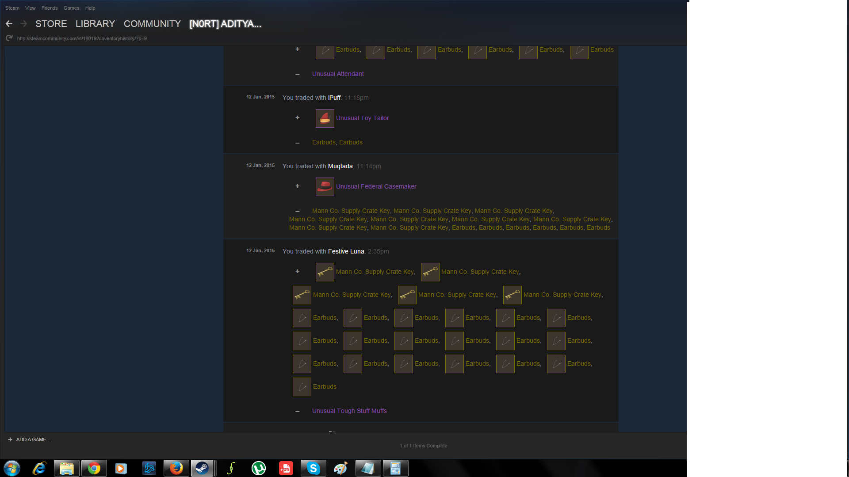
Task: Click the Unusual Federal Casemaker hat icon
Action: [x=325, y=187]
